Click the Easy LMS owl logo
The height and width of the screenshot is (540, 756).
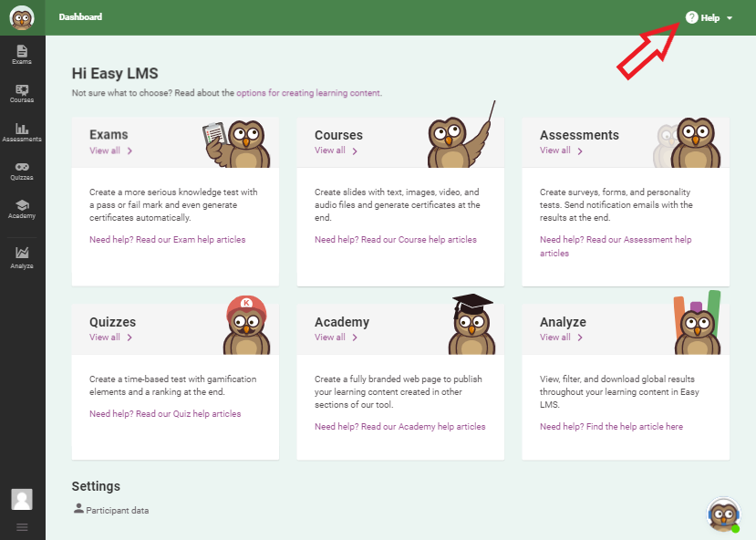(22, 18)
